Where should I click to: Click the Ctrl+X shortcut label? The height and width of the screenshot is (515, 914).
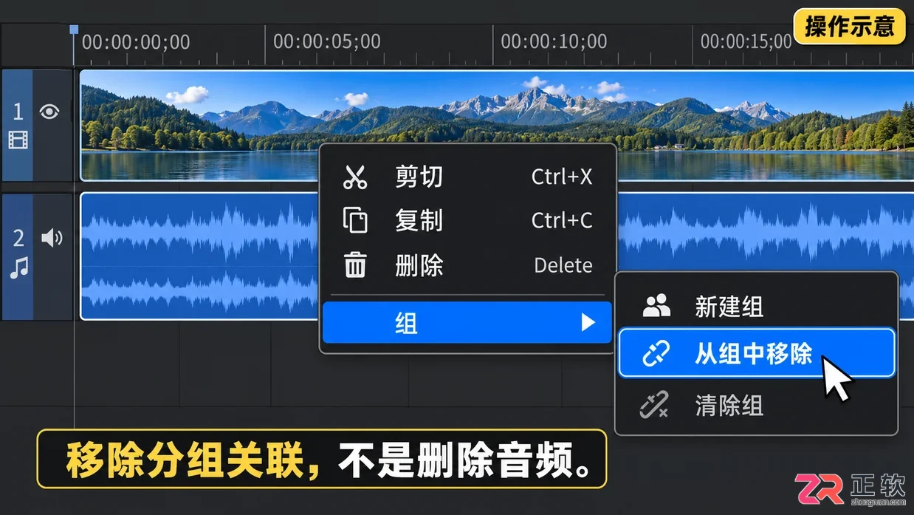coord(562,177)
